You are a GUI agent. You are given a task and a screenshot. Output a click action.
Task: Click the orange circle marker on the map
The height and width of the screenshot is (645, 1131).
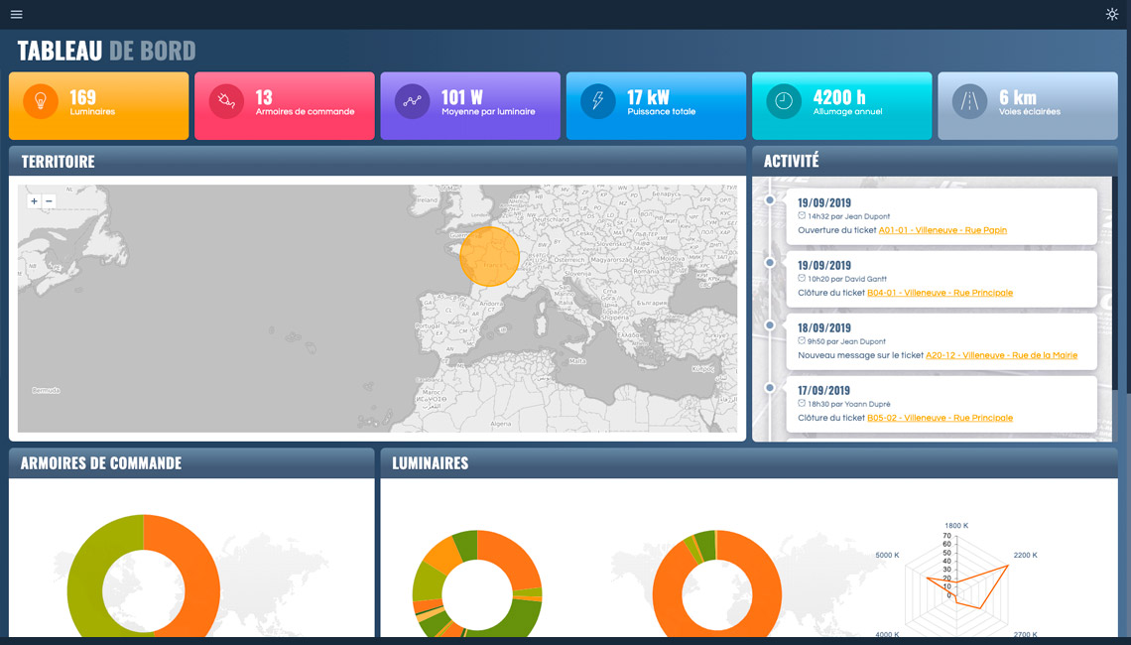point(489,256)
